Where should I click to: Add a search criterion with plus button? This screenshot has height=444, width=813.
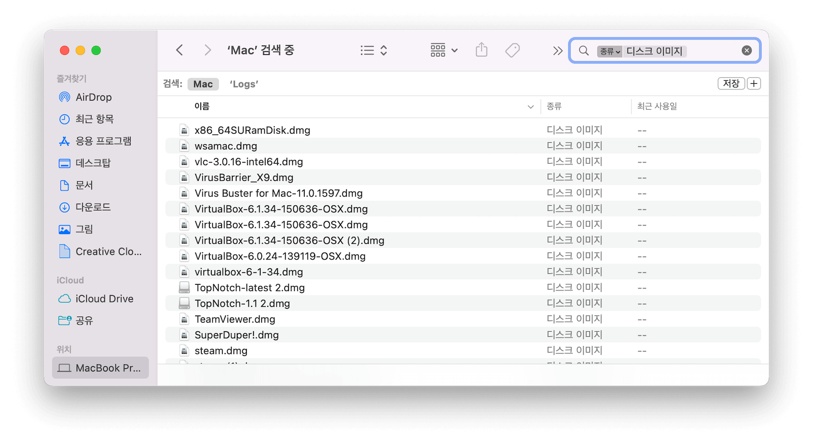pos(754,83)
